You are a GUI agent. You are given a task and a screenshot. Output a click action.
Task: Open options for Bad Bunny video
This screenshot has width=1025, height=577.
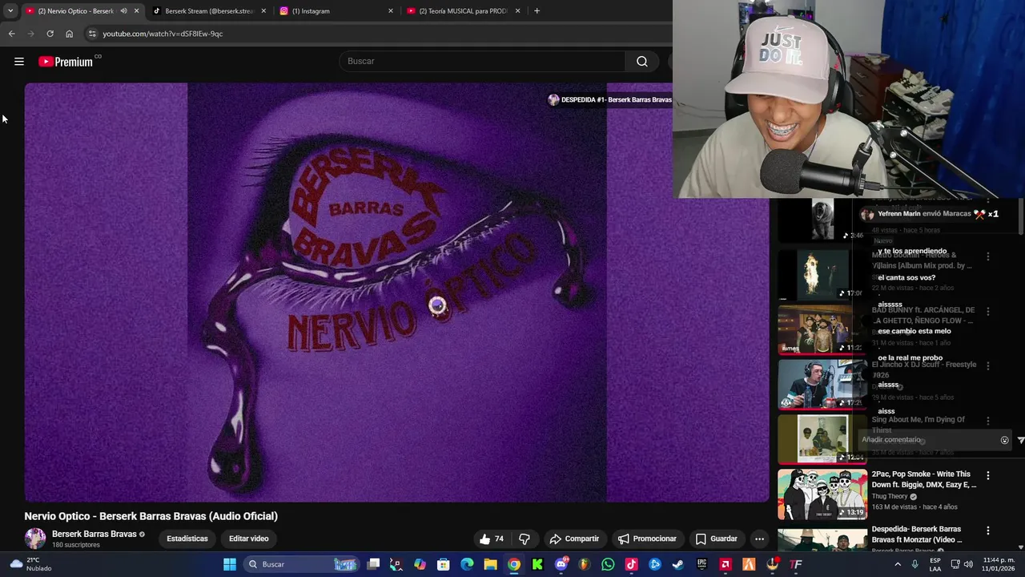[987, 311]
